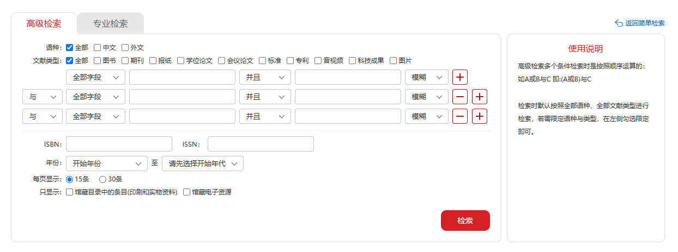
Task: Switch to the 专业检索 tab
Action: click(111, 23)
